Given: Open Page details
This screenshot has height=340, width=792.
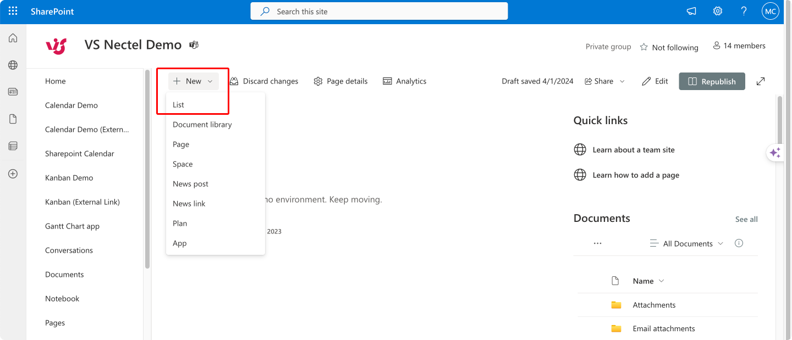Looking at the screenshot, I should click(x=340, y=81).
